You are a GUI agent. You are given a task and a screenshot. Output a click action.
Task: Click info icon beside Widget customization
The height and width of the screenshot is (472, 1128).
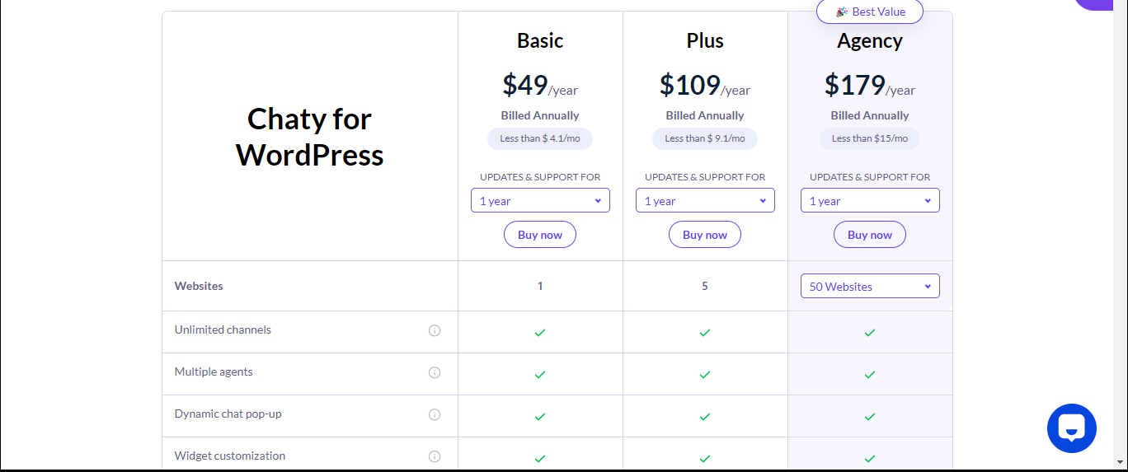point(435,456)
